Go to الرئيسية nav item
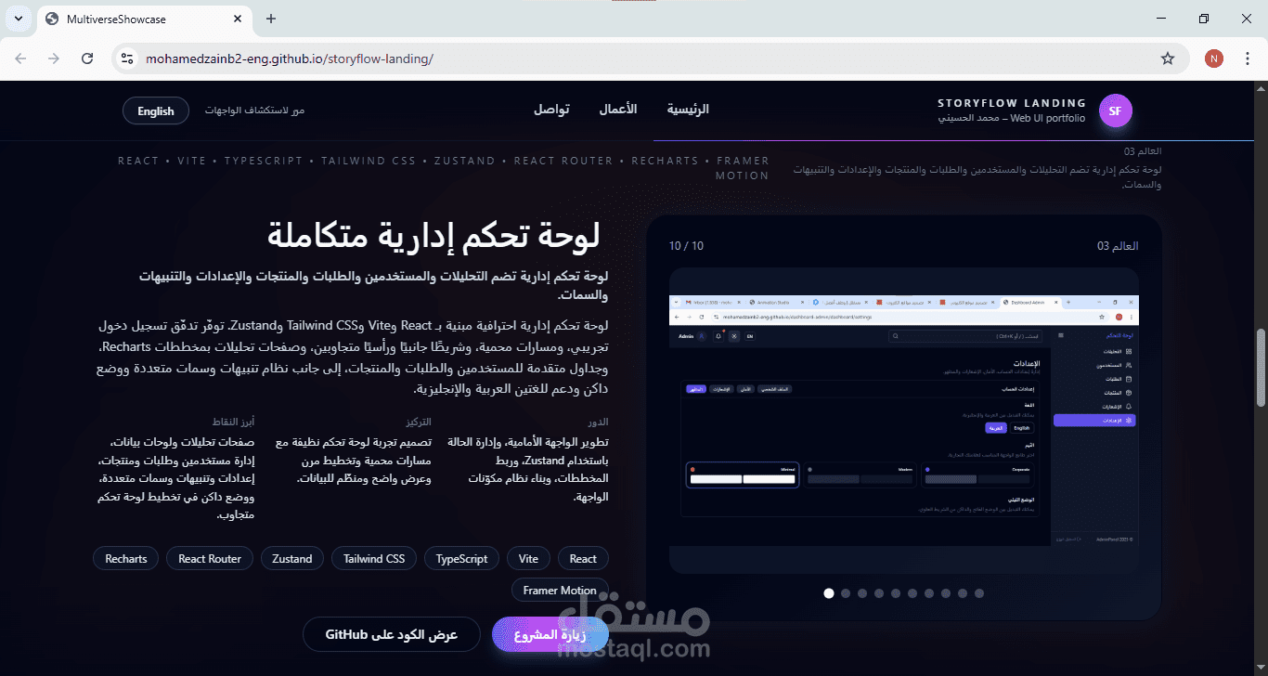The image size is (1268, 676). pos(688,109)
